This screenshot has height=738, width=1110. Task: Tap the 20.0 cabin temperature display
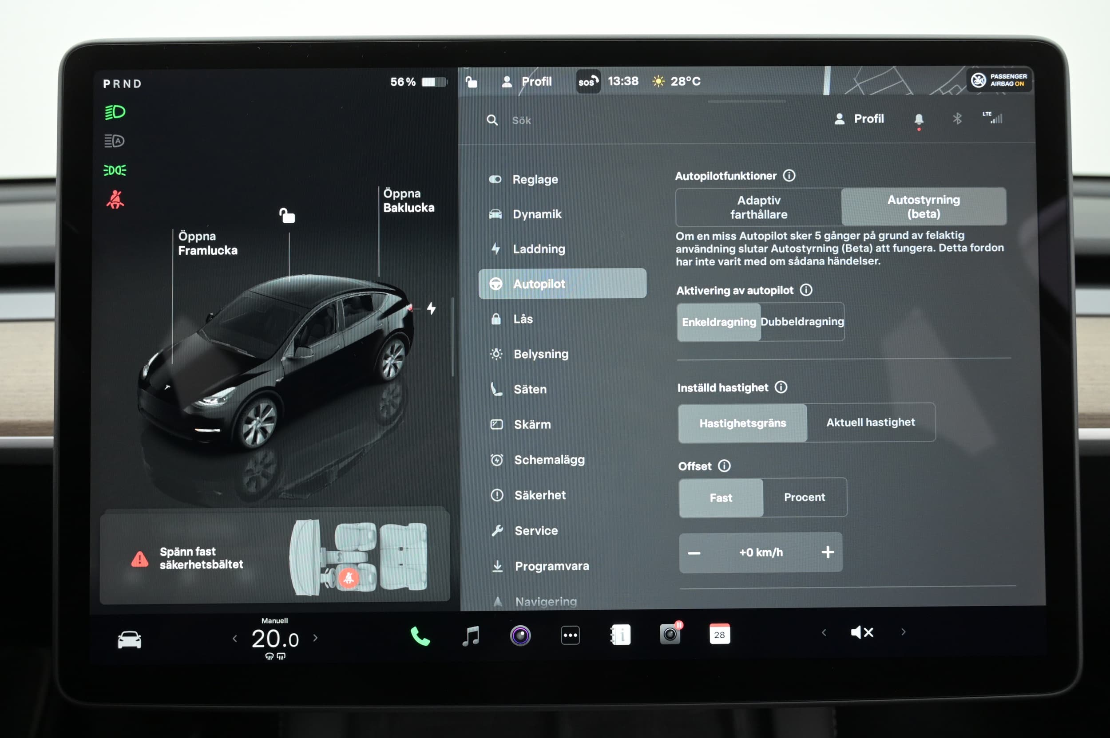pyautogui.click(x=275, y=638)
